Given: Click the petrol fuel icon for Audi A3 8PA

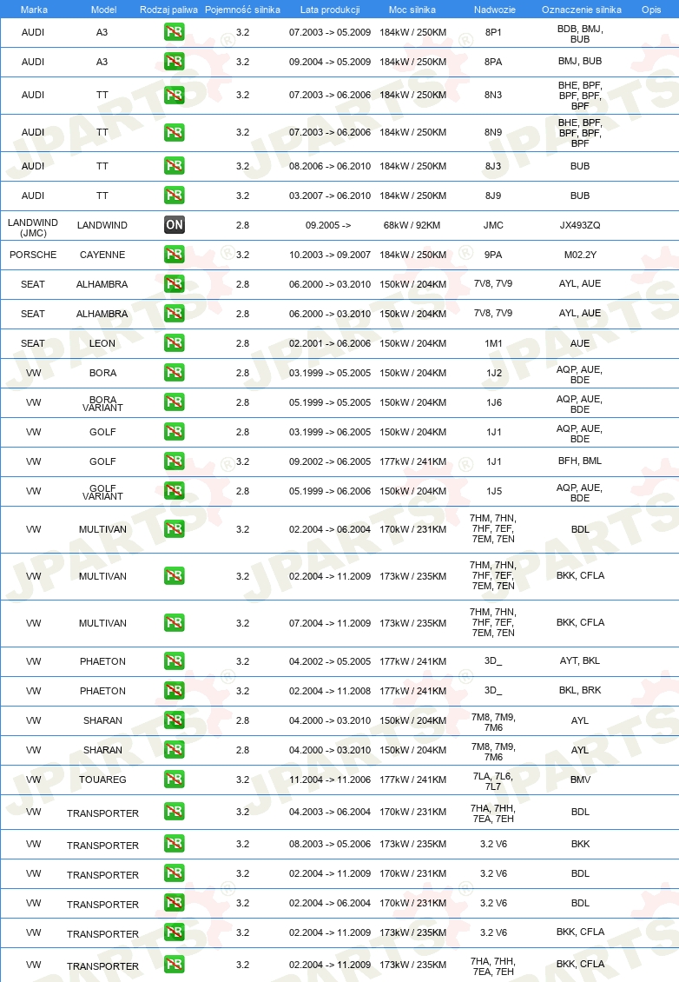Looking at the screenshot, I should pyautogui.click(x=174, y=62).
